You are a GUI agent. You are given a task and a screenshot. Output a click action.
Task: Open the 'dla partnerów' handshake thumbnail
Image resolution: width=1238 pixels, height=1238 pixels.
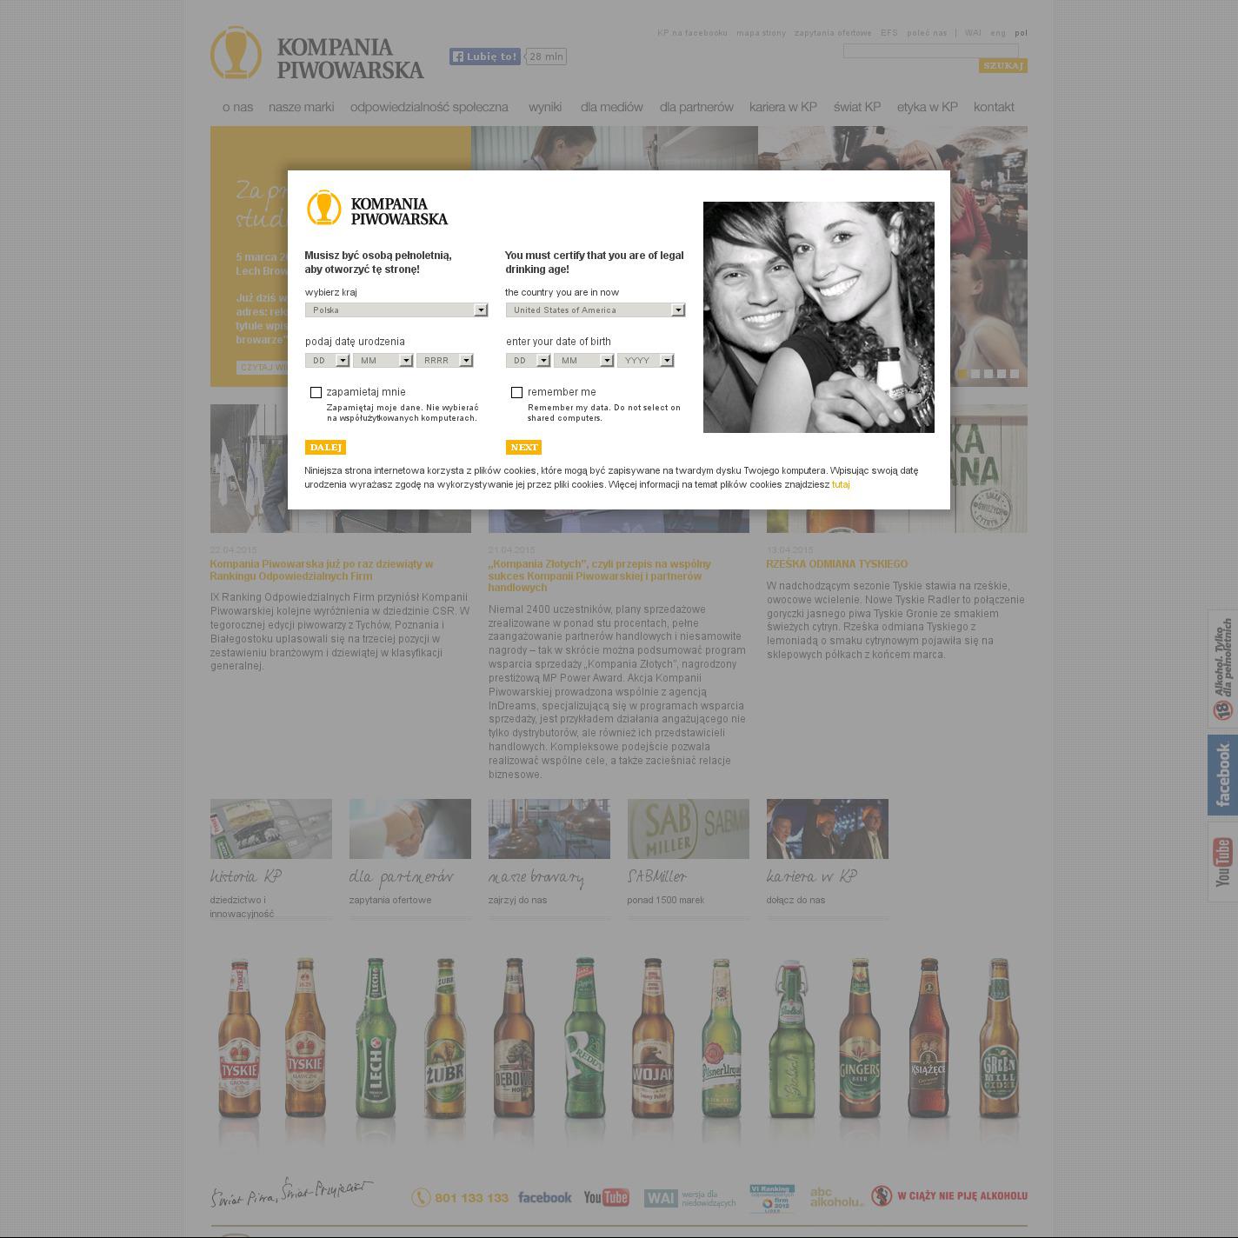point(410,829)
